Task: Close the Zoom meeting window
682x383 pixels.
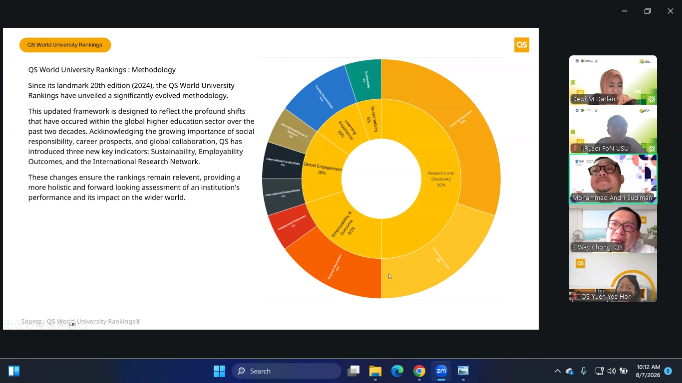Action: coord(671,11)
